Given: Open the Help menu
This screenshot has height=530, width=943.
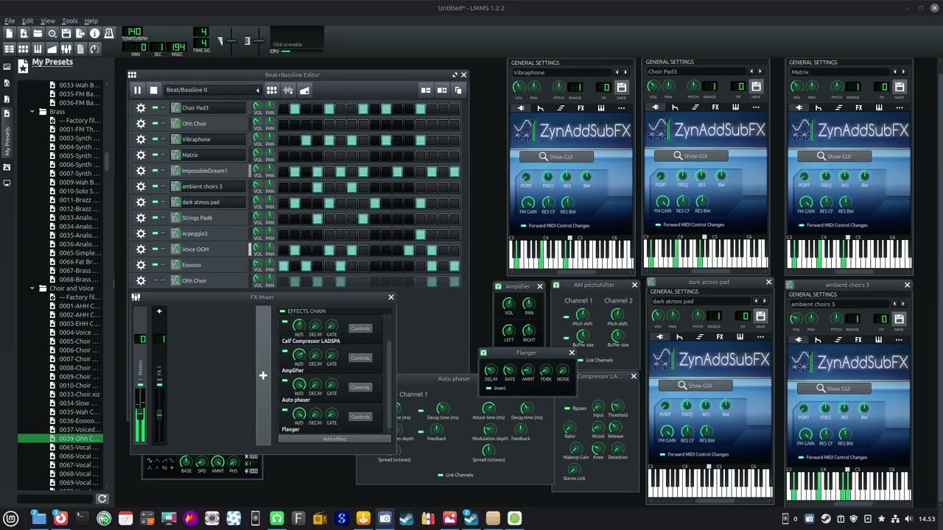Looking at the screenshot, I should coord(91,21).
